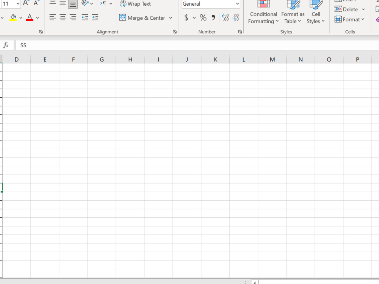Apply the yellow fill color

[x=13, y=17]
